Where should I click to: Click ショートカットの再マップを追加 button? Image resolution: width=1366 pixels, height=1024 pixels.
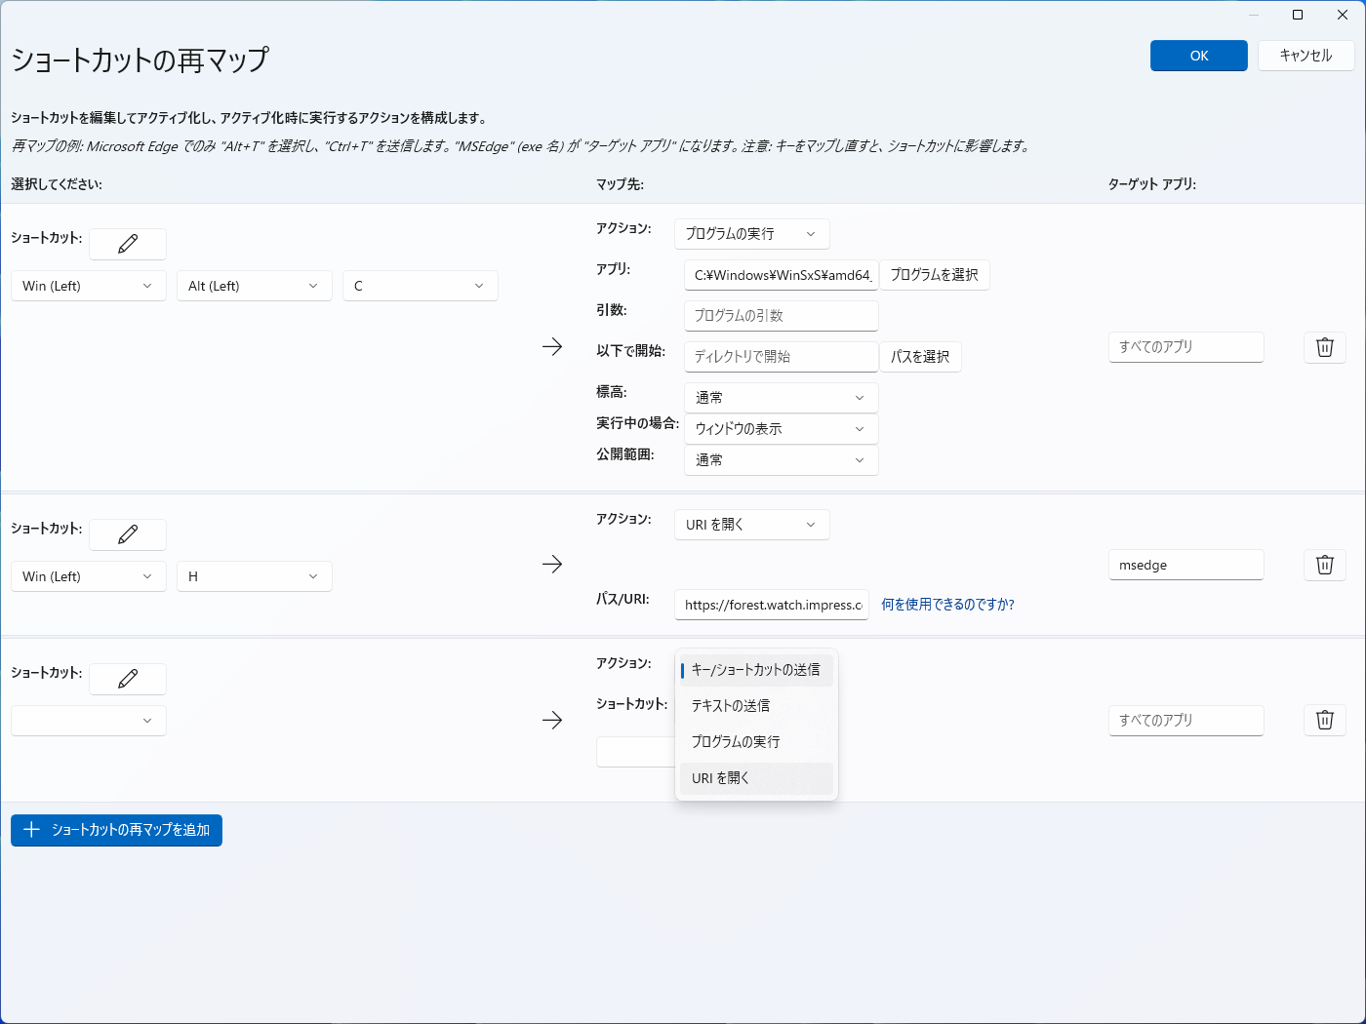point(117,830)
